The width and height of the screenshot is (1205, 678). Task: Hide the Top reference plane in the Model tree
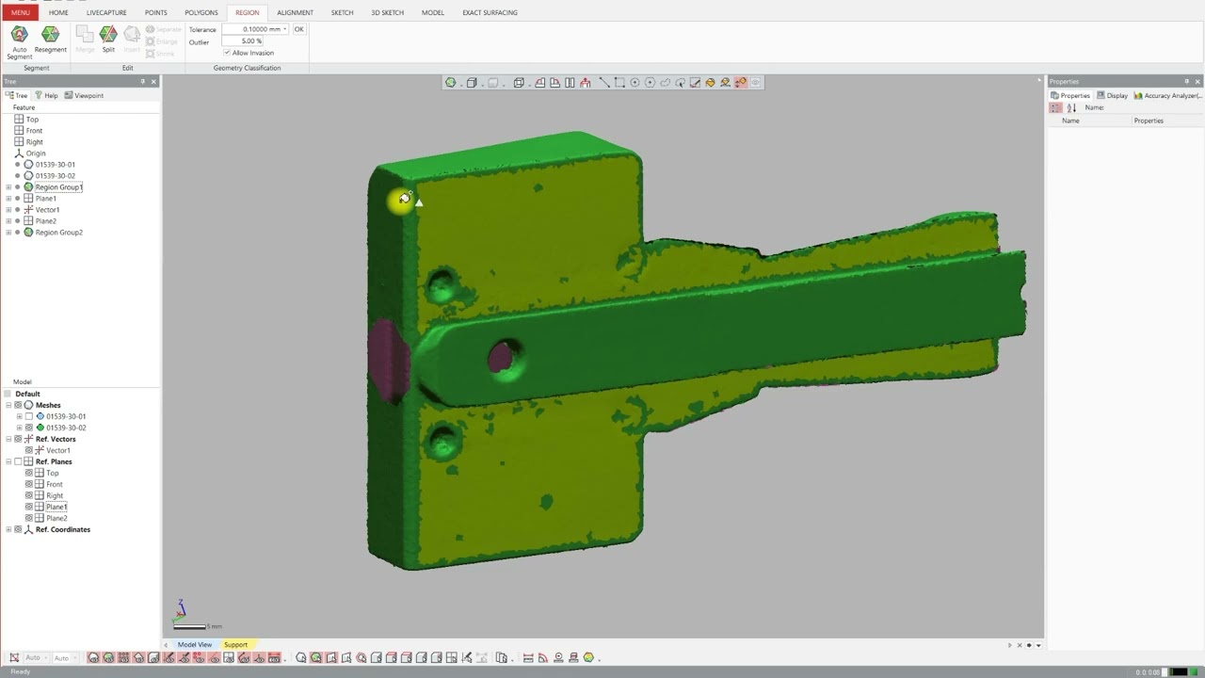(x=28, y=473)
